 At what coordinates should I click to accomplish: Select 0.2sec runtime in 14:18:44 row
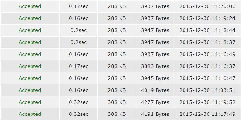point(79,30)
